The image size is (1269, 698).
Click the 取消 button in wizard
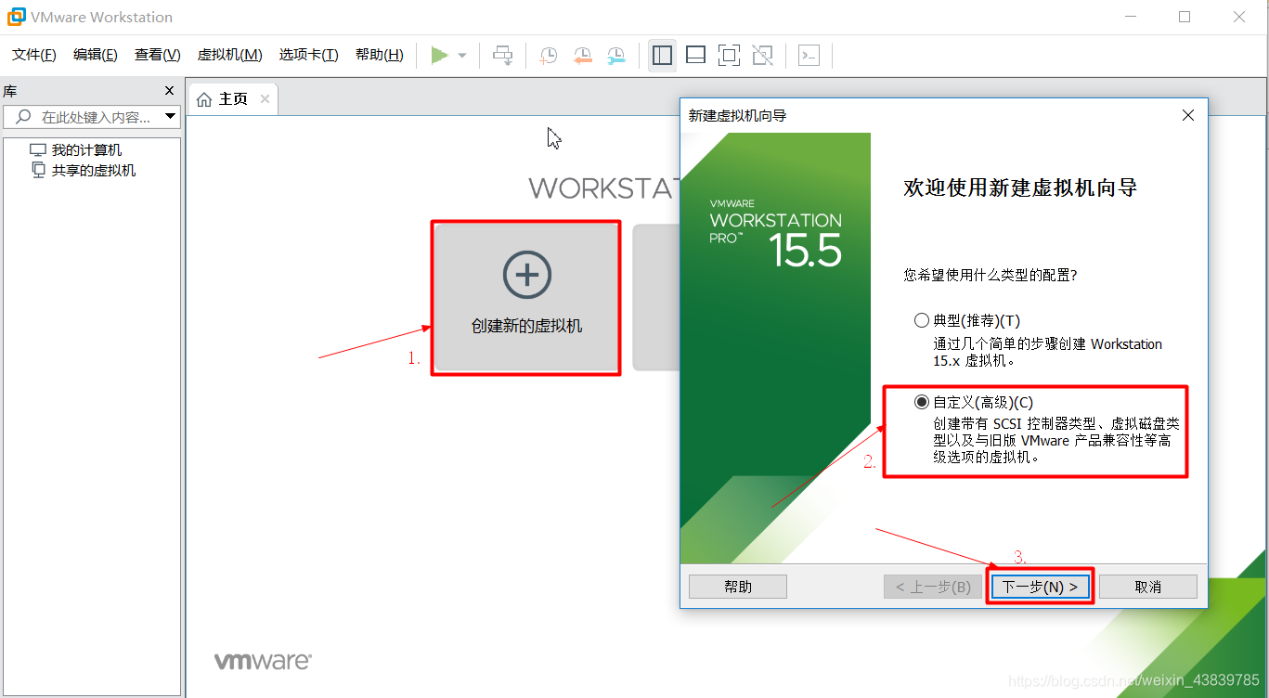point(1148,587)
